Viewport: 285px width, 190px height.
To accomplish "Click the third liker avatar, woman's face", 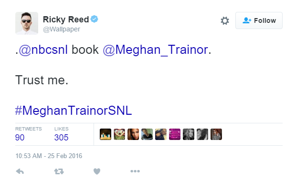I will [x=133, y=134].
